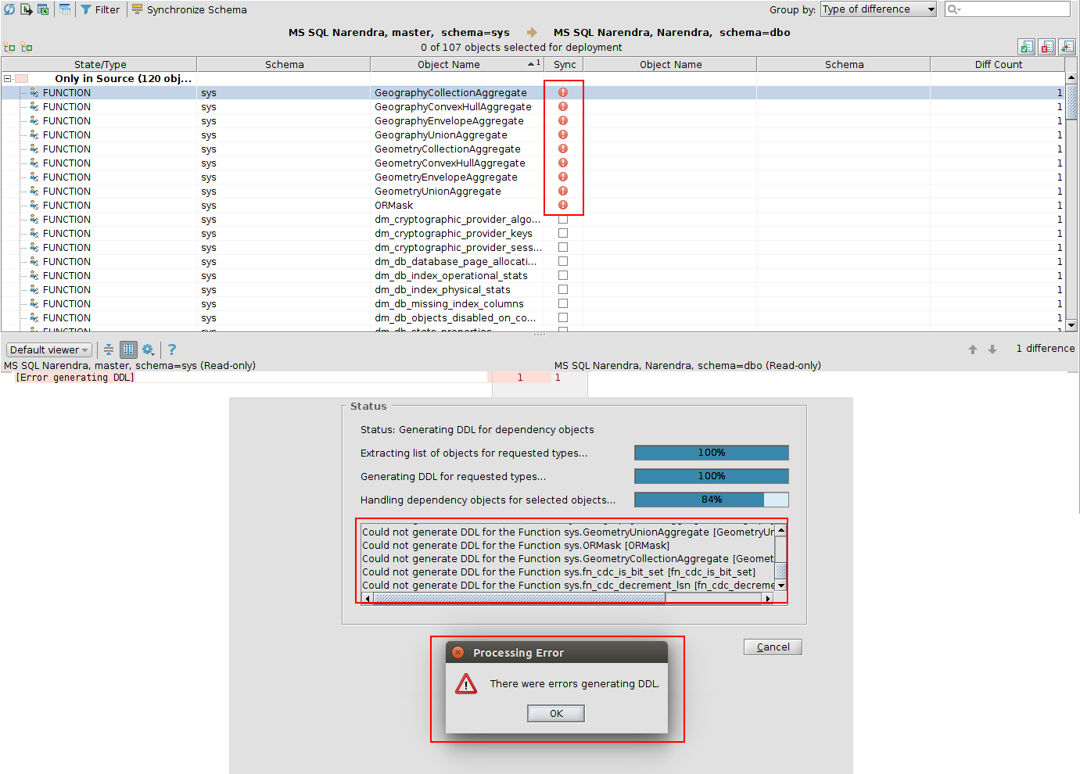
Task: Check sync box for dm_cryptographic_provider_sess…
Action: click(x=563, y=247)
